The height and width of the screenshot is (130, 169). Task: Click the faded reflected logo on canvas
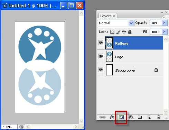[40, 86]
